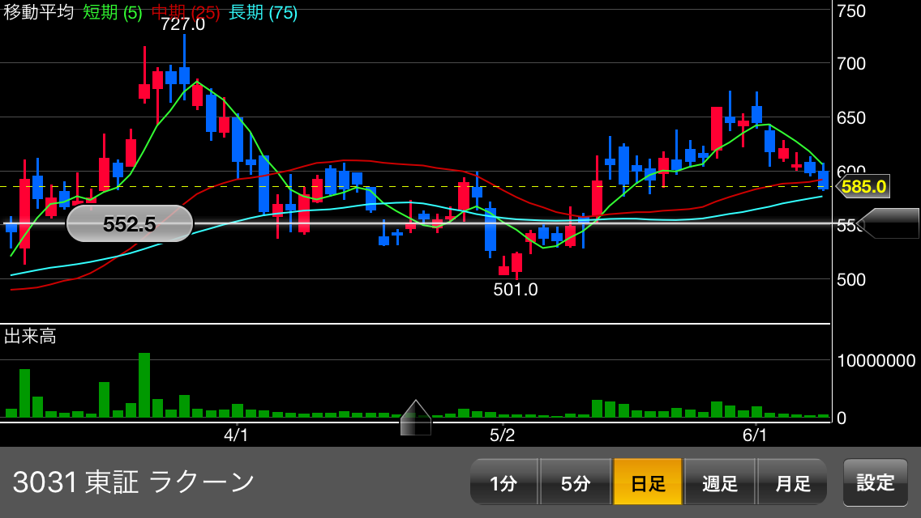The width and height of the screenshot is (921, 518).
Task: Tap the 552.5 crosshair price bubble
Action: (x=130, y=224)
